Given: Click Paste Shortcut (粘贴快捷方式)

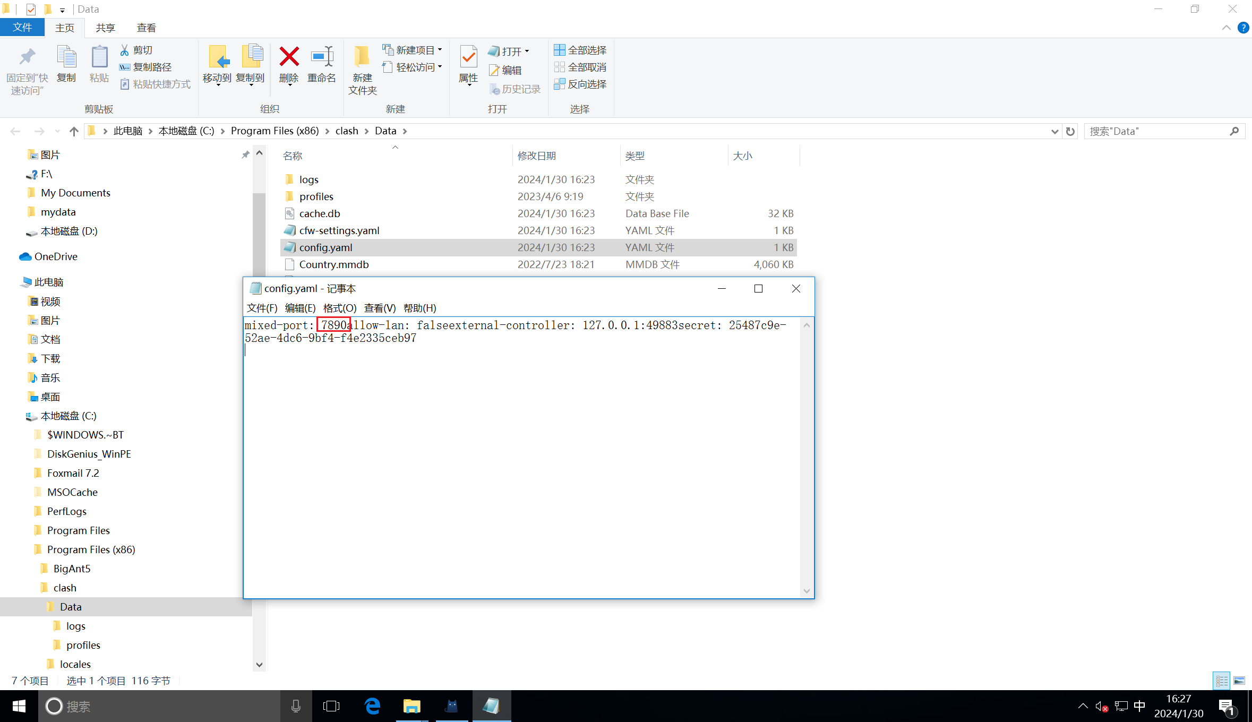Looking at the screenshot, I should 155,84.
